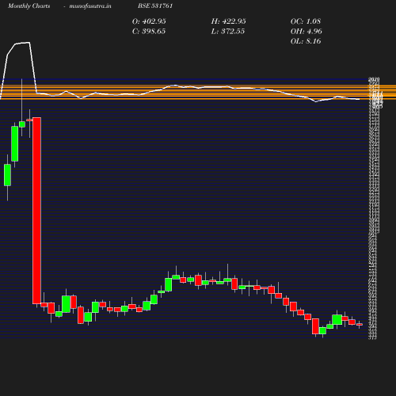Viewport: 396px width, 396px height.
Task: Click the 'OC: 1.08' value
Action: [x=306, y=21]
